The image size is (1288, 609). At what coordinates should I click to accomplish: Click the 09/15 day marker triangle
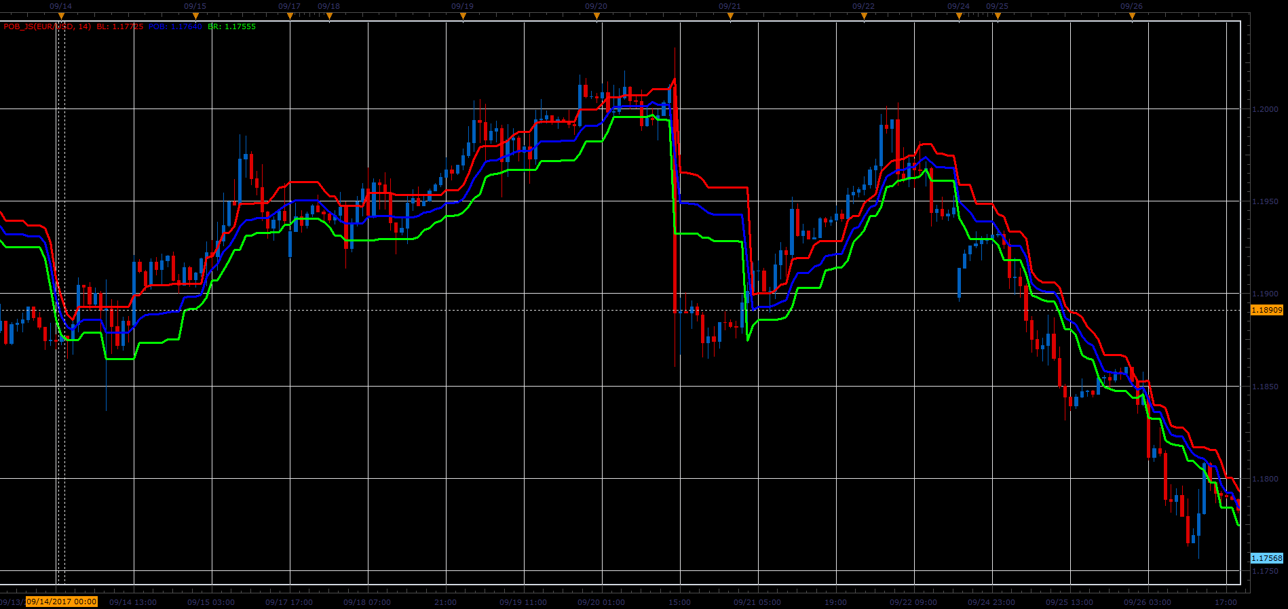tap(195, 16)
